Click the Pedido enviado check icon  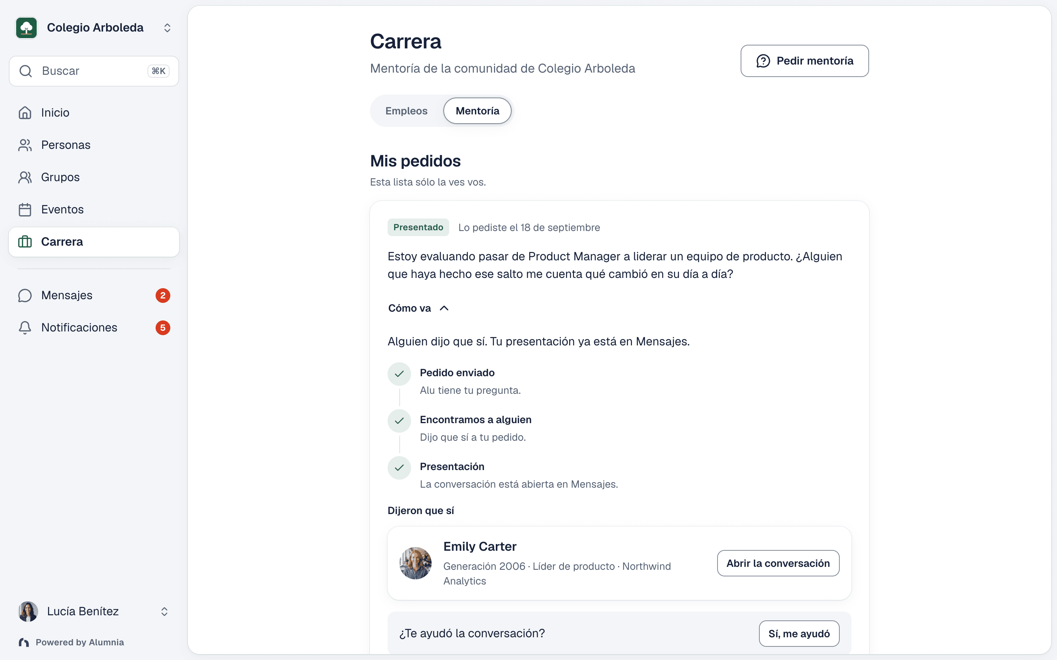point(399,374)
